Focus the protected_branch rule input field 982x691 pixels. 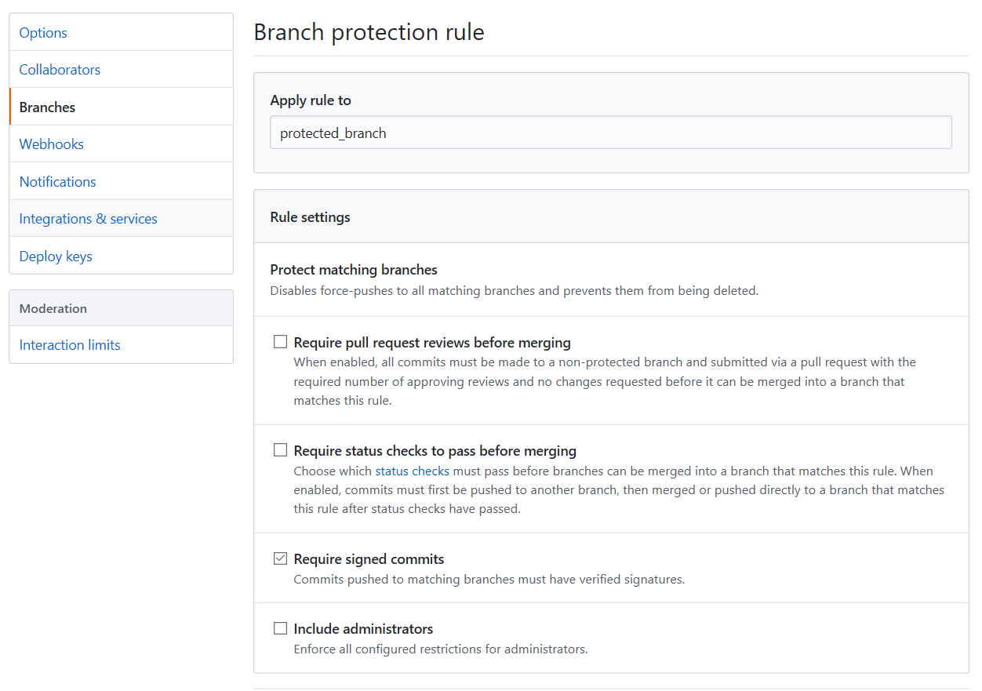[610, 133]
